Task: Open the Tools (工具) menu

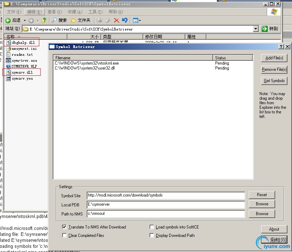Action: click(95, 12)
